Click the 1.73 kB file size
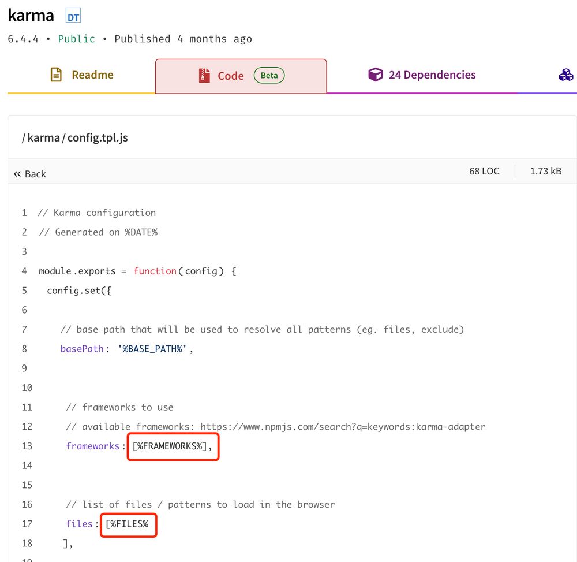 pyautogui.click(x=545, y=171)
